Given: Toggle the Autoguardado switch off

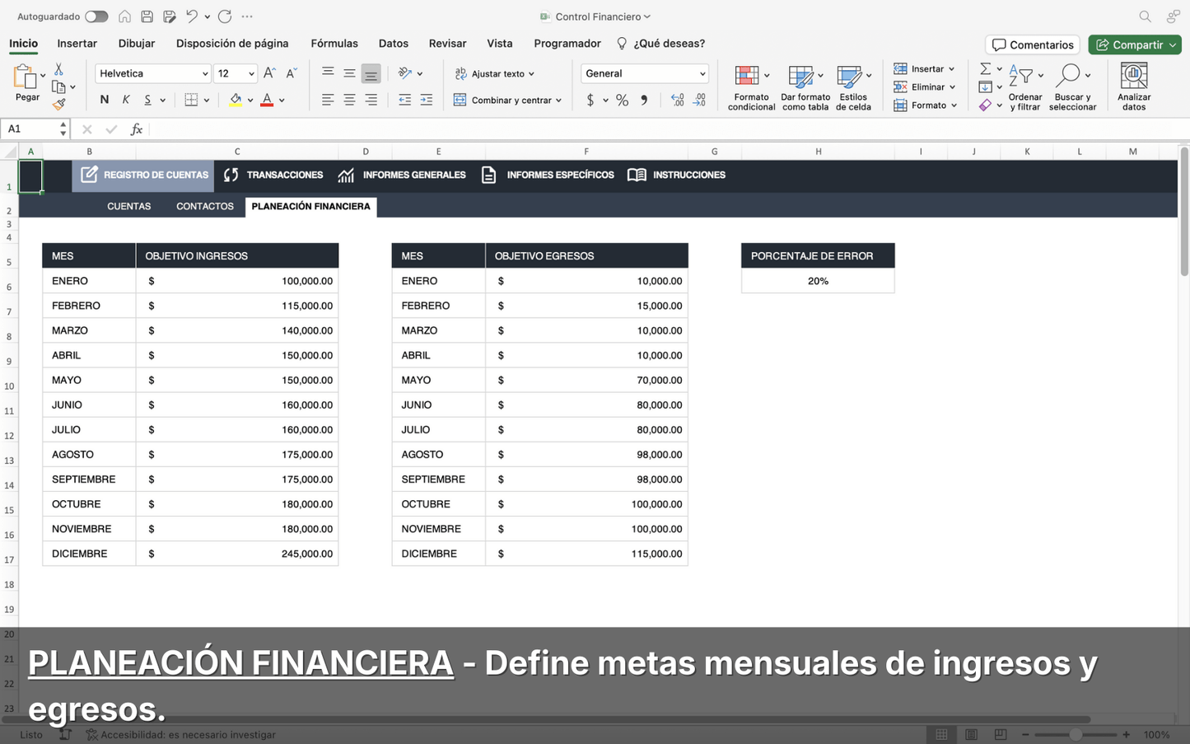Looking at the screenshot, I should click(x=96, y=16).
